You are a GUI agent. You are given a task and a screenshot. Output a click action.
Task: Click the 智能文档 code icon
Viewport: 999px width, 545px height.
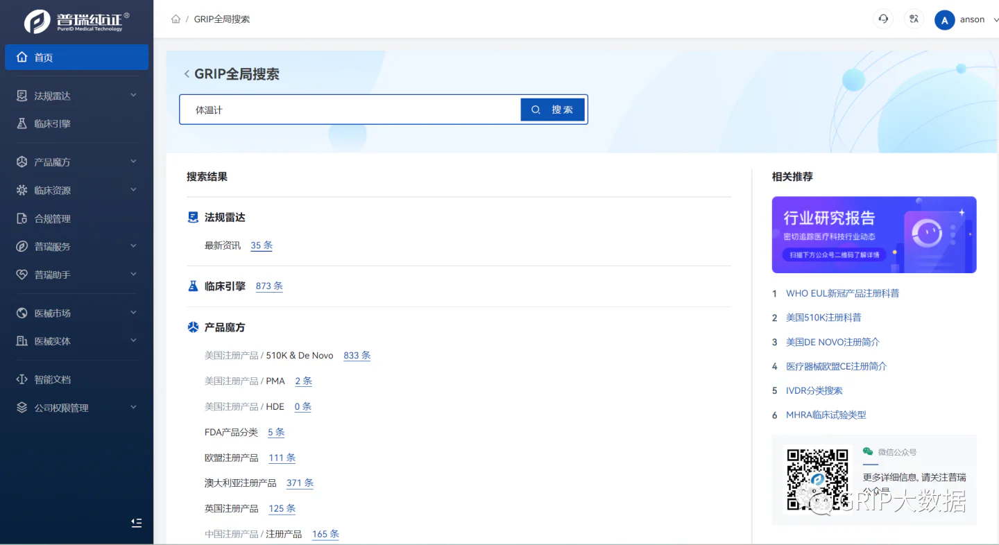[22, 379]
